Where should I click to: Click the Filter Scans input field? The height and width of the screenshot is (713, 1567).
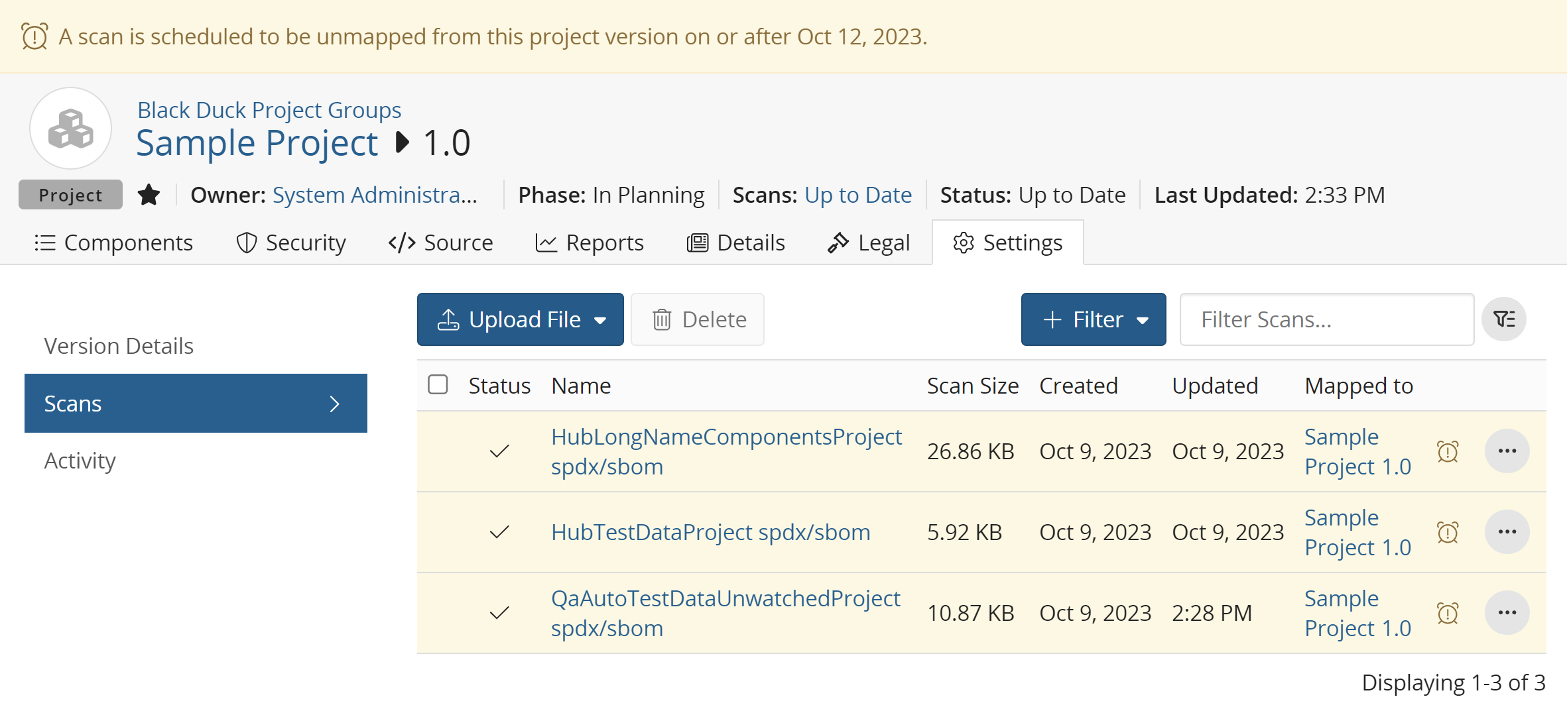click(1326, 319)
